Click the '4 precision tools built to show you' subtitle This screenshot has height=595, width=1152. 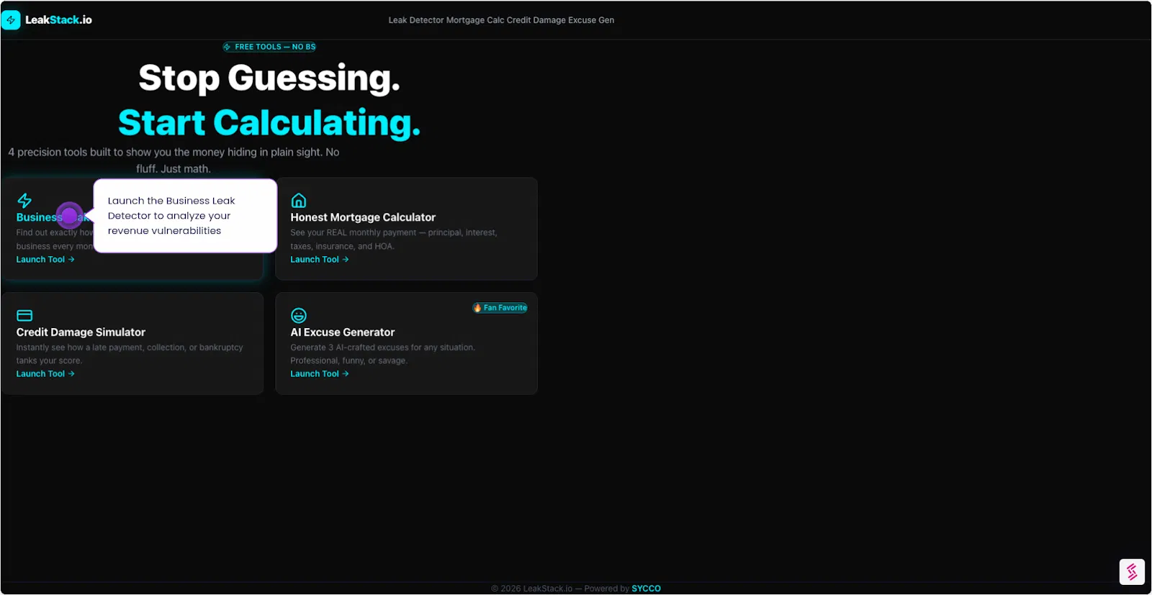click(174, 160)
